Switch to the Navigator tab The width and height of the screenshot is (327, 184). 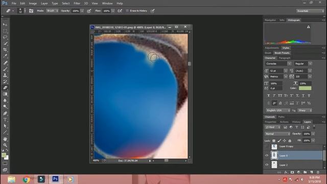point(270,20)
